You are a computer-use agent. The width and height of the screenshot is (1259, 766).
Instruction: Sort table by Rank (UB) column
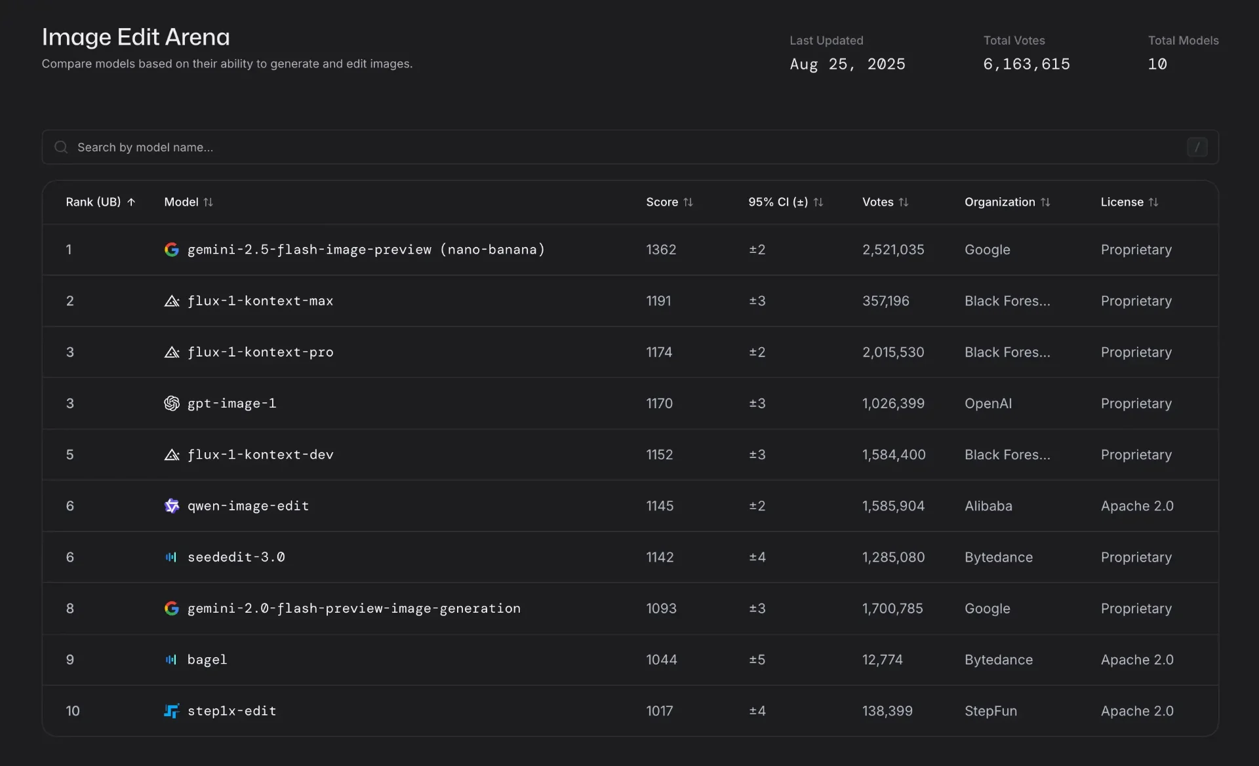(100, 202)
